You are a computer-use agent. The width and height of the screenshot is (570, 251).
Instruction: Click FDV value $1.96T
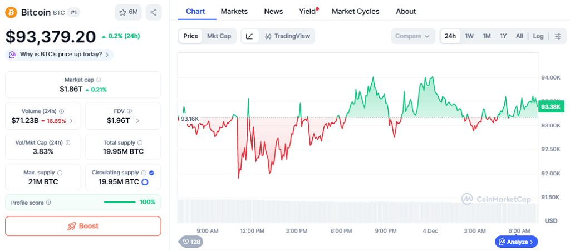(118, 121)
